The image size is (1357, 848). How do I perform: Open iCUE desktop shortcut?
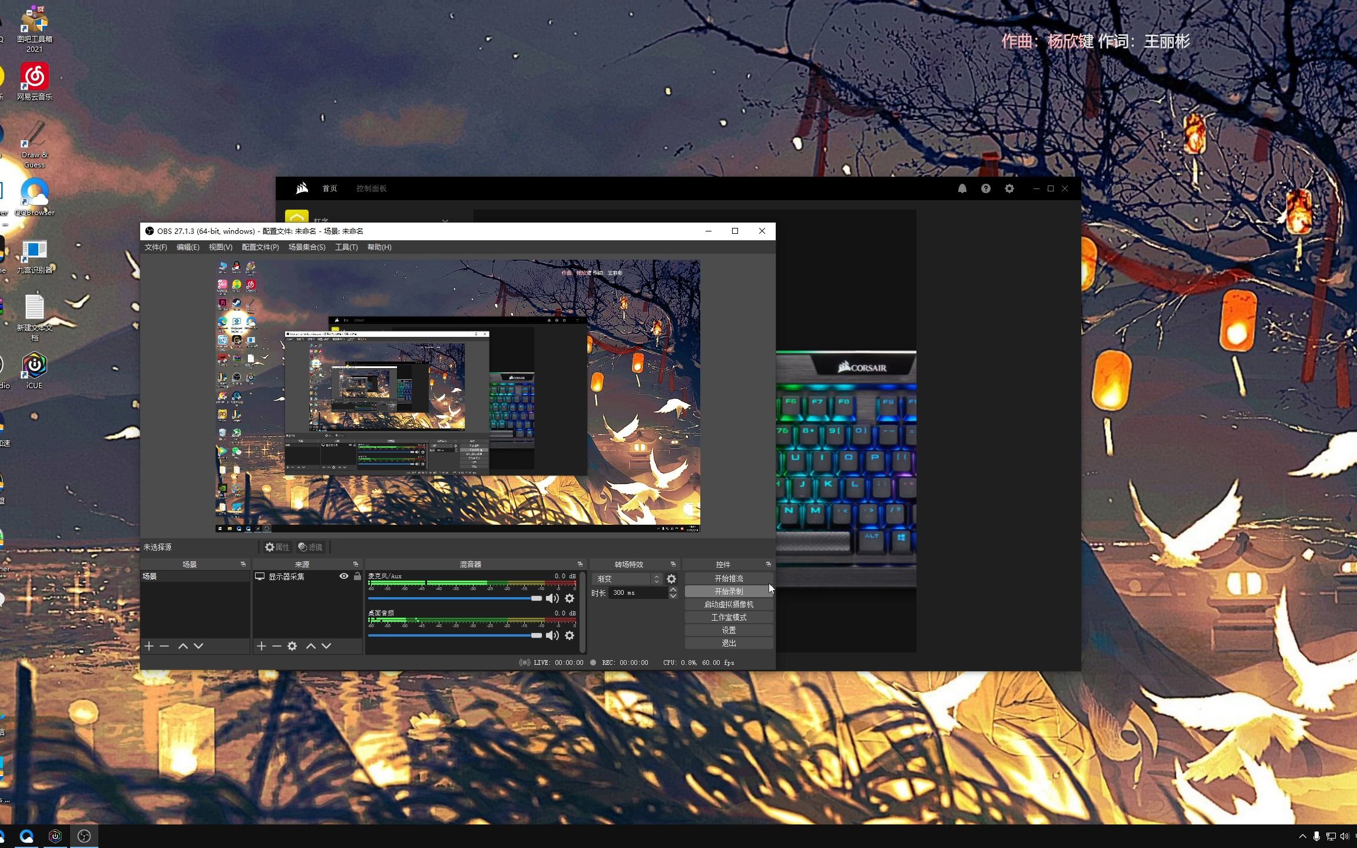coord(35,370)
